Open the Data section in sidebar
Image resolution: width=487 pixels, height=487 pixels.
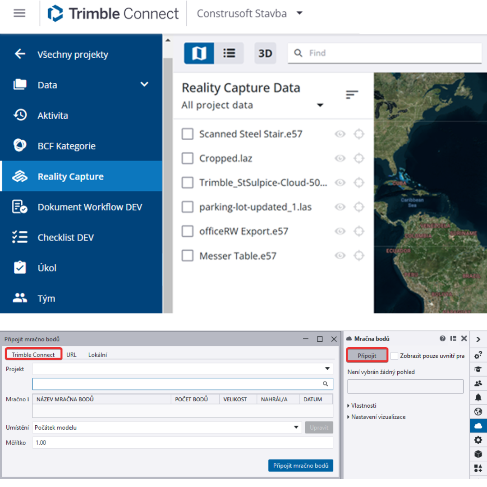point(47,85)
